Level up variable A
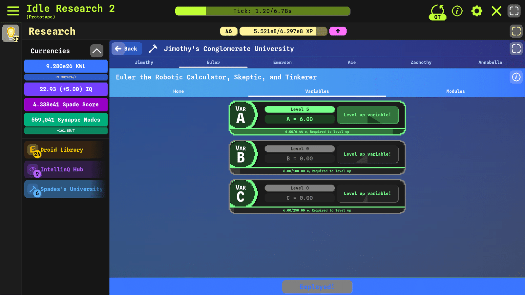 367,115
